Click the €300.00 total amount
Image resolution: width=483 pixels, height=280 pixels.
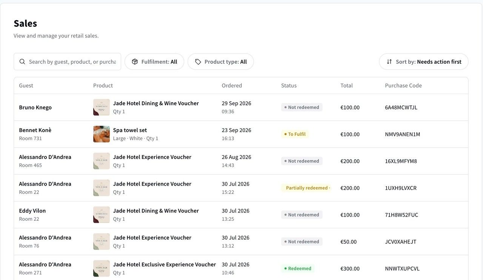[x=350, y=269]
